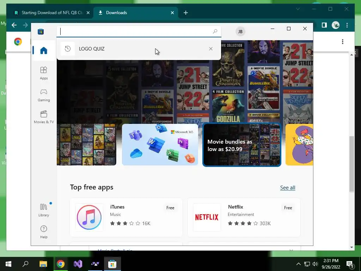Click the iTunes music note icon
This screenshot has height=271, width=361.
point(89,217)
